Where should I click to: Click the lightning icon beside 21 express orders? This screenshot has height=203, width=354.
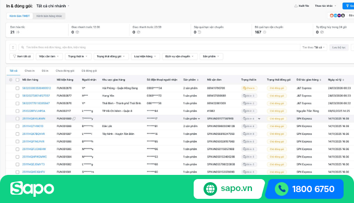pyautogui.click(x=18, y=32)
